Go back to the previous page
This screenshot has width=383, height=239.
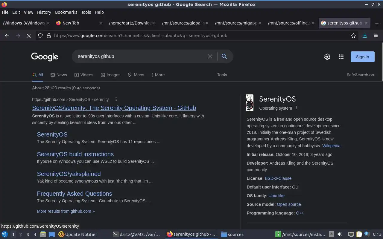(7, 36)
